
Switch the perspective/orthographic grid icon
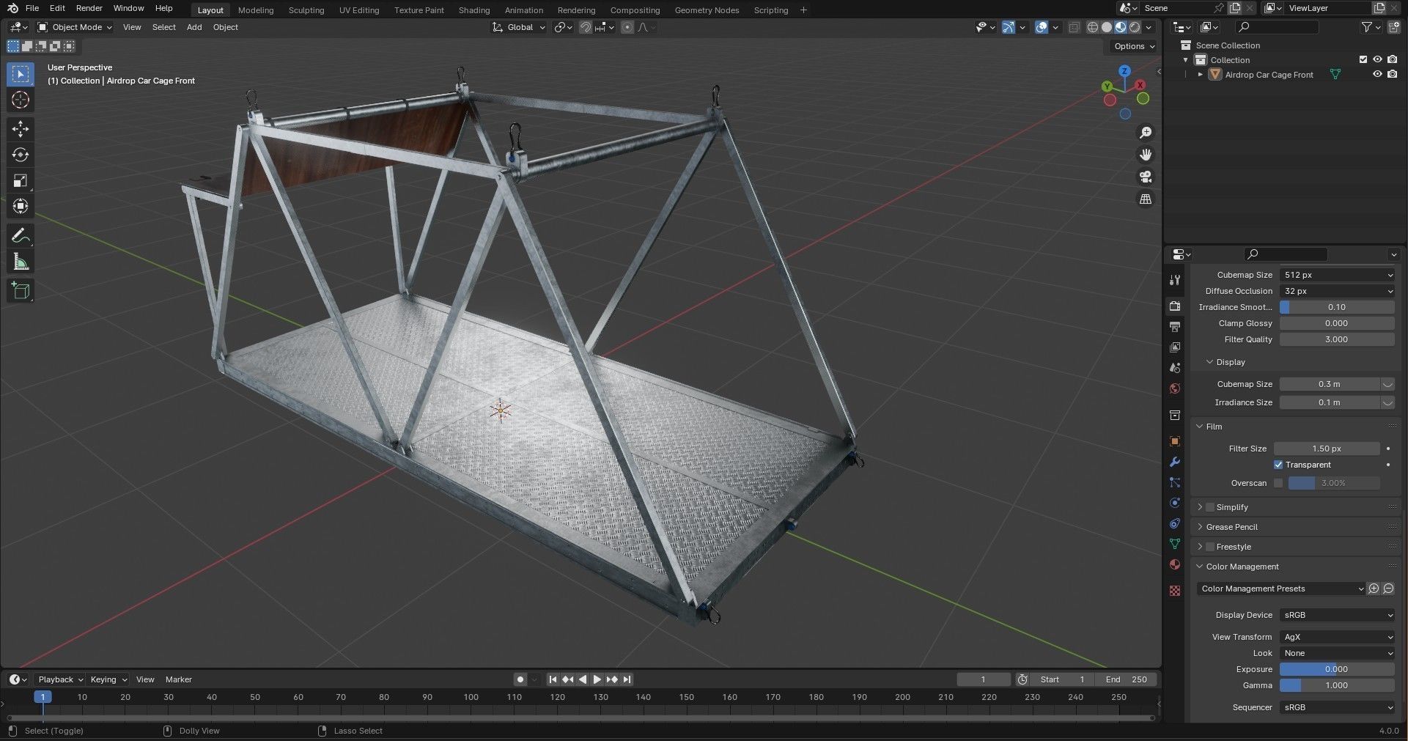pos(1145,199)
